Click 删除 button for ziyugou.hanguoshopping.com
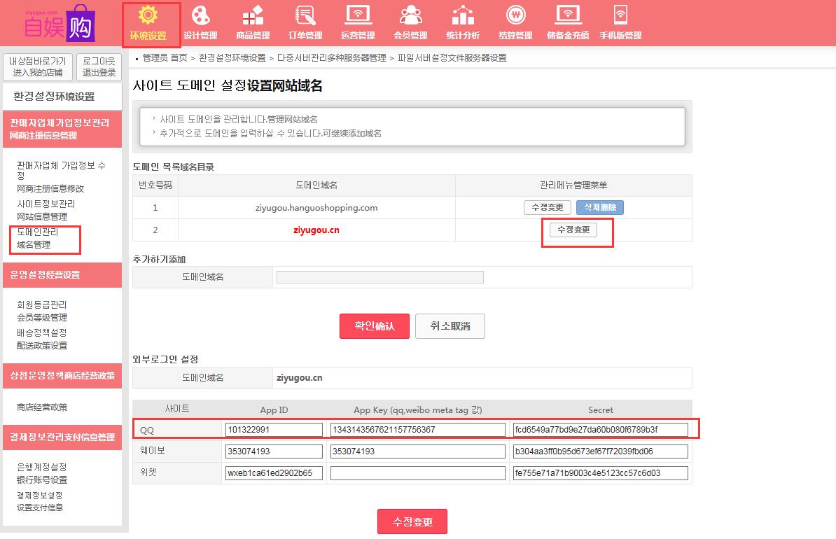 [x=599, y=208]
